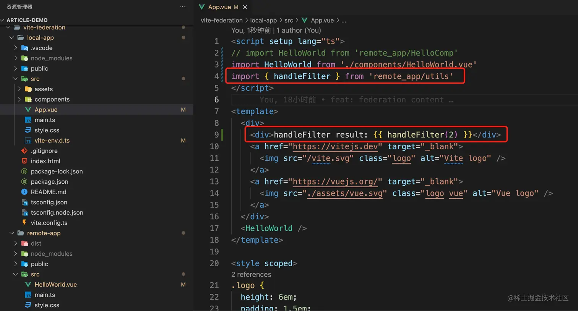Click the info icon of README.md

pos(24,192)
